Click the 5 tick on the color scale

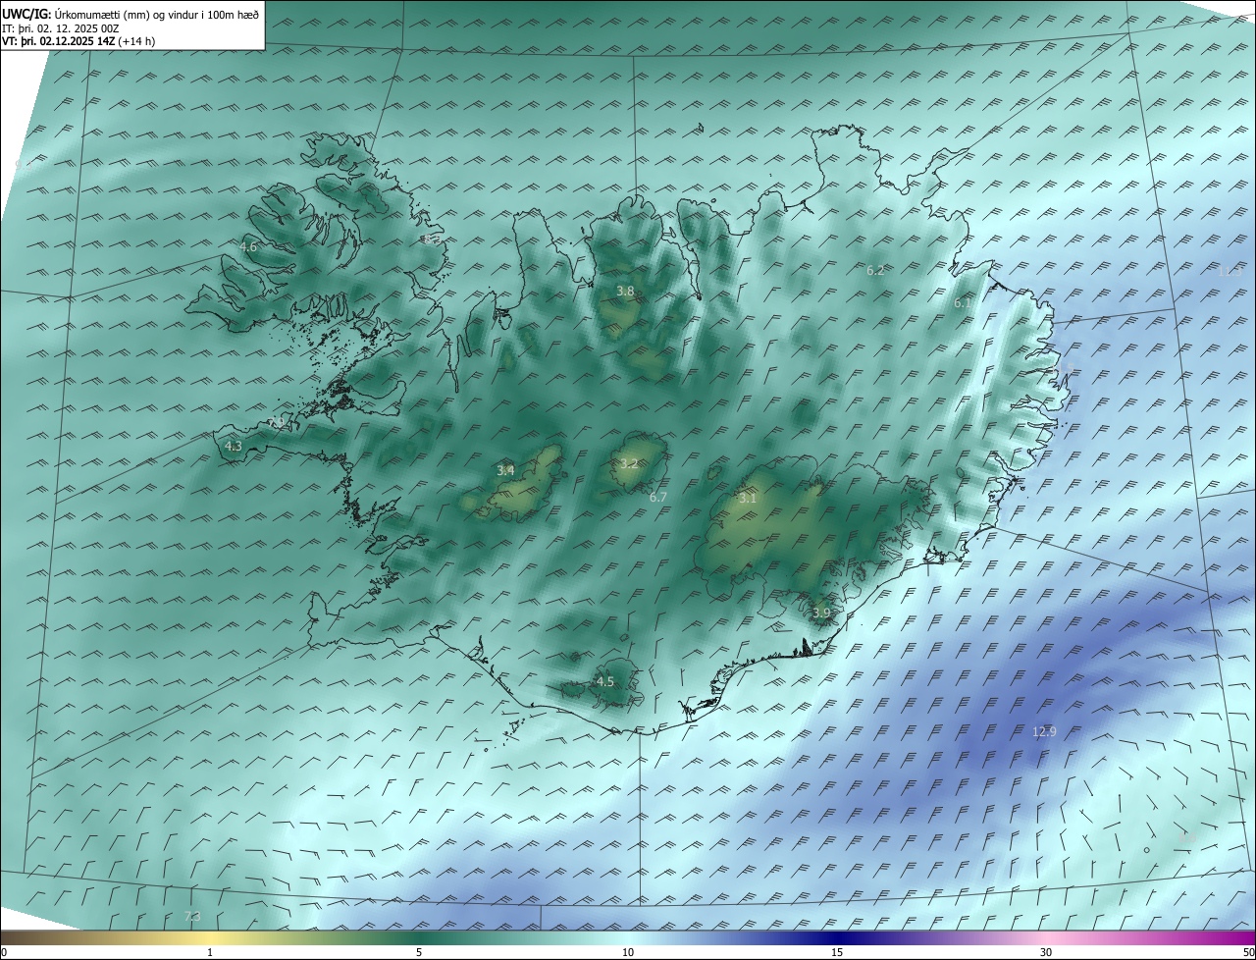point(419,952)
